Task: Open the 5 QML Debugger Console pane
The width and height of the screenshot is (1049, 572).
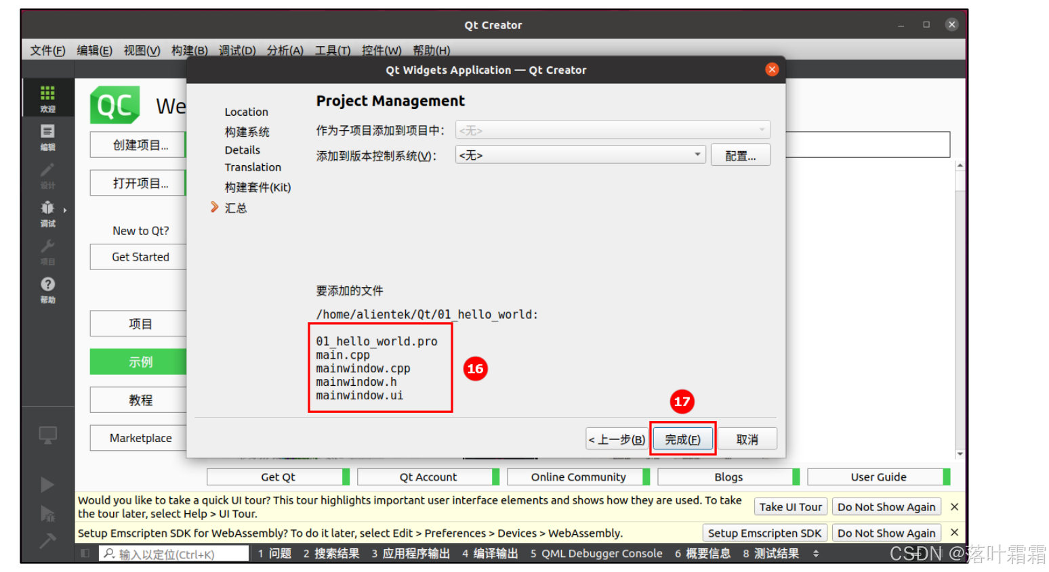Action: 596,554
